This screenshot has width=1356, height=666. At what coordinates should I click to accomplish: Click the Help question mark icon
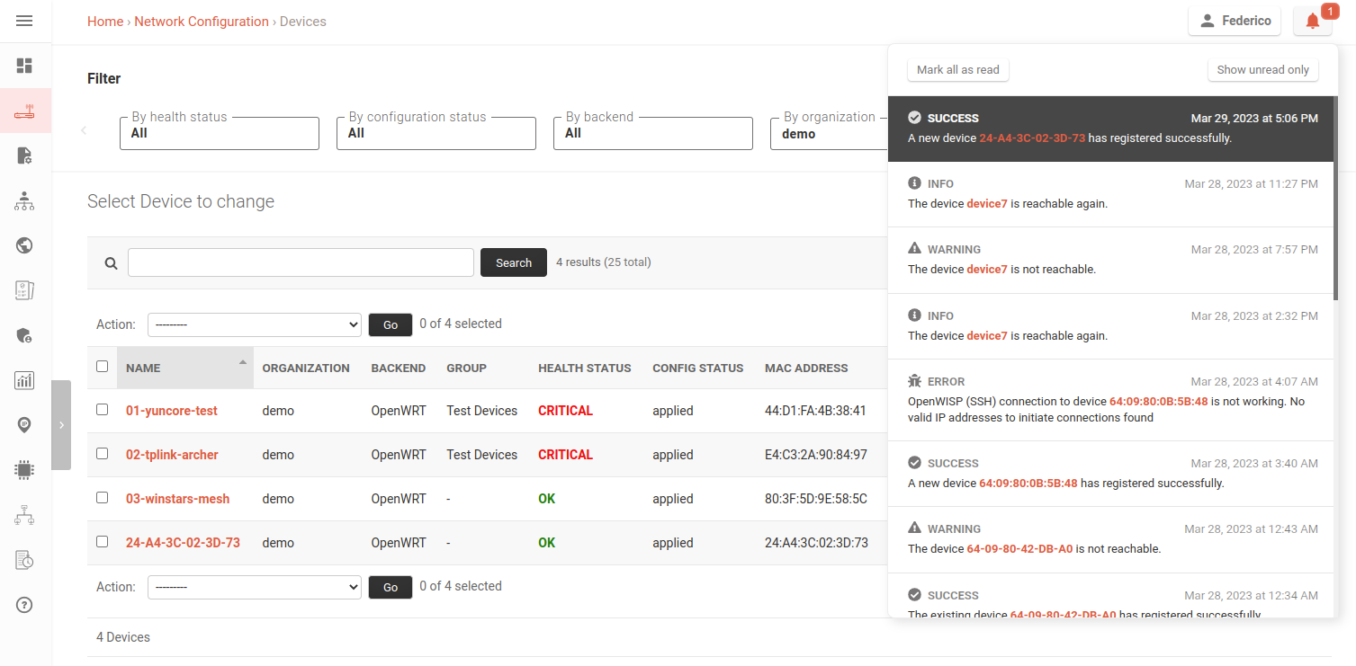click(x=24, y=604)
